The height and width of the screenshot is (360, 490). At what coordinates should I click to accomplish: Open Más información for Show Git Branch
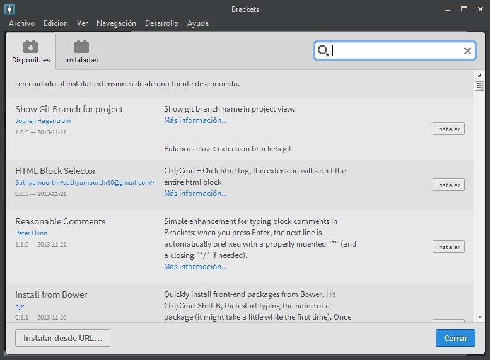[x=195, y=120]
